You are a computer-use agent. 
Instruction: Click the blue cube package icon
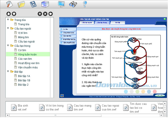coord(45,4)
